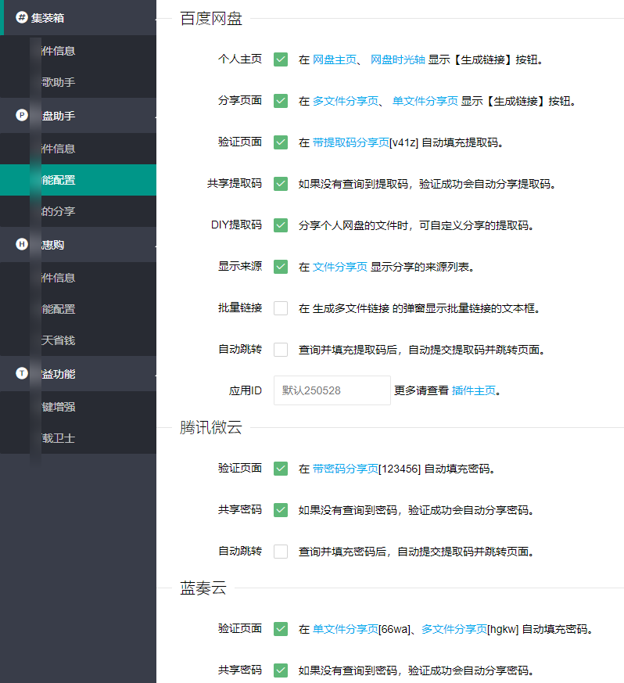Uncheck the 显示来源 checkbox
The height and width of the screenshot is (683, 624).
click(x=281, y=267)
